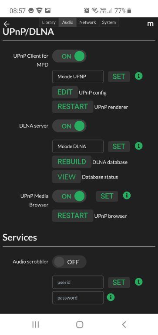The width and height of the screenshot is (158, 335).
Task: Toggle UPnP Media Browser off
Action: tap(69, 196)
